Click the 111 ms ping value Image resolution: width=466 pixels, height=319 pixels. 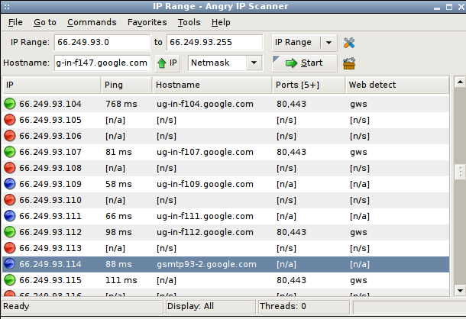tap(121, 280)
